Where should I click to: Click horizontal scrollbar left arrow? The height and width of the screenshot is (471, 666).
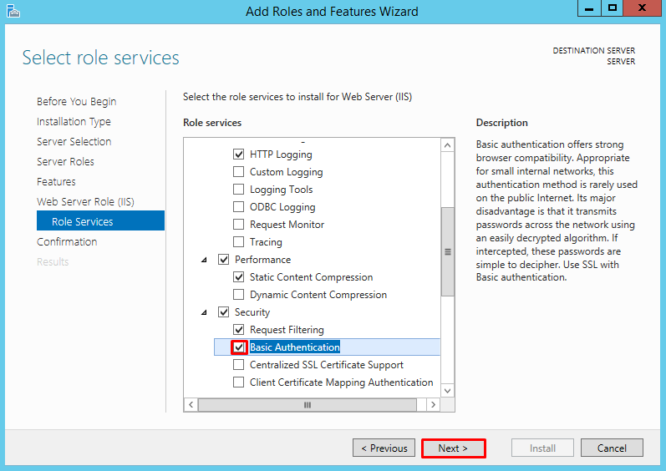191,404
